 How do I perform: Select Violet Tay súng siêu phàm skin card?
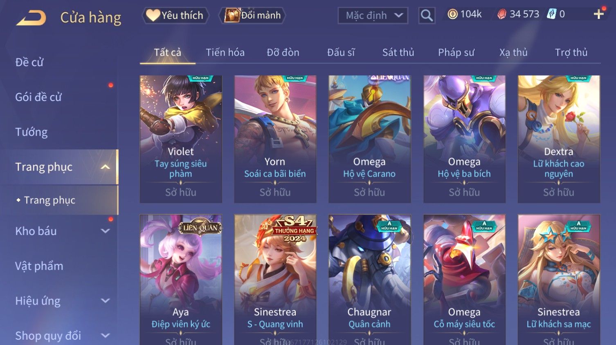(181, 139)
